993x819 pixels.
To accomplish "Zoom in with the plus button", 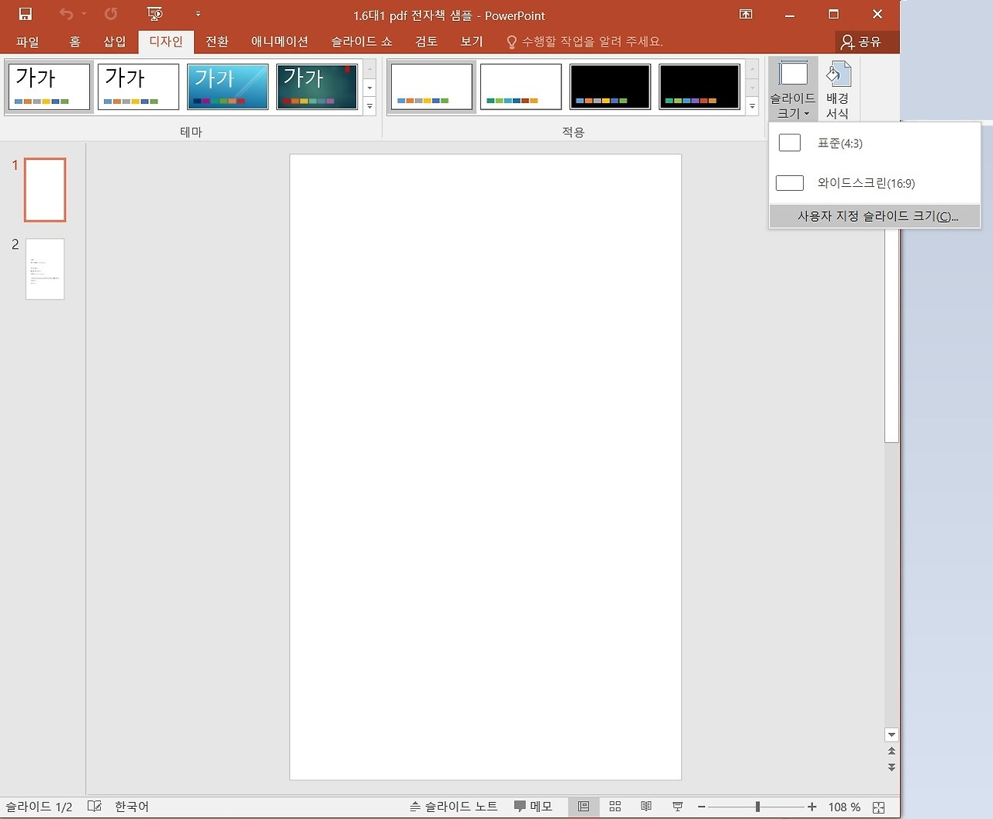I will tap(811, 807).
